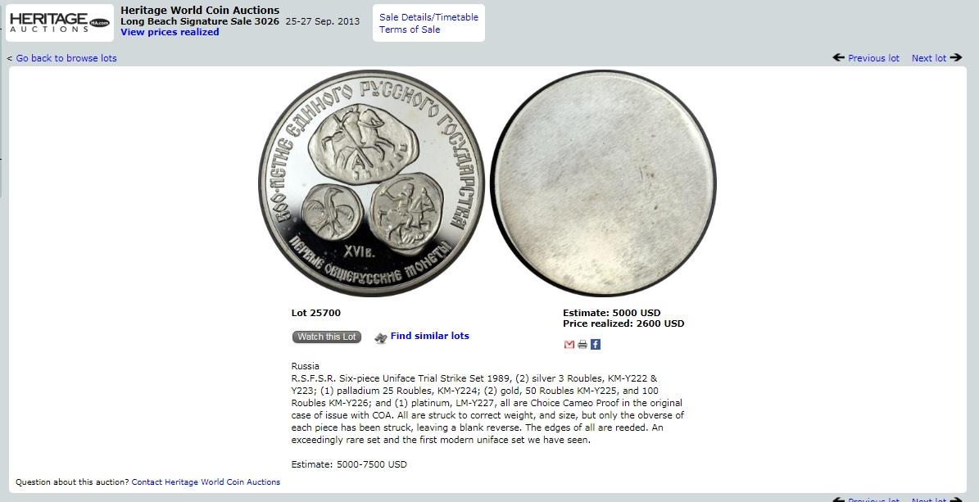The image size is (979, 502).
Task: Open Sale Details/Timetable
Action: coord(429,17)
